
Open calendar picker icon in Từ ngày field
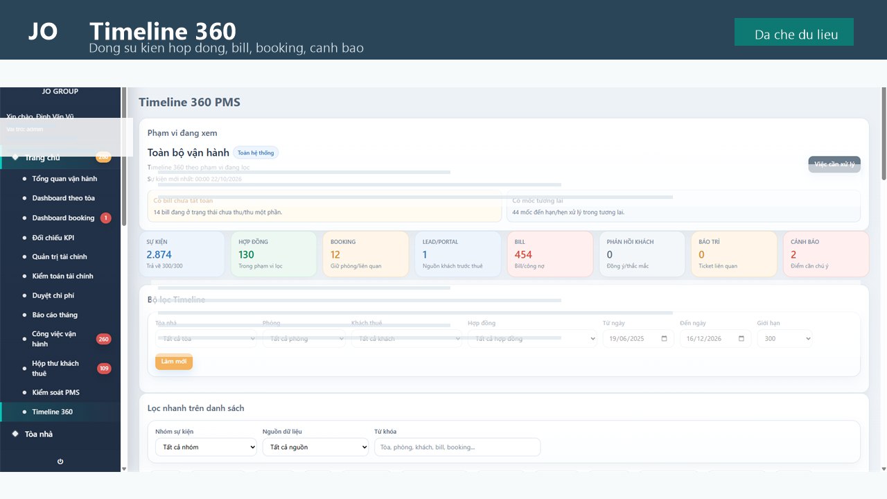[665, 339]
